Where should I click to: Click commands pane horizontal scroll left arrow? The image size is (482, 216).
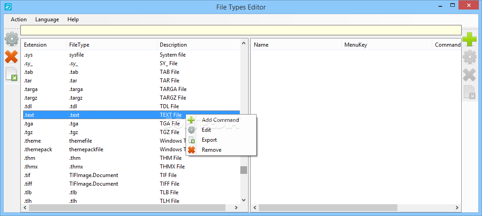[x=255, y=208]
